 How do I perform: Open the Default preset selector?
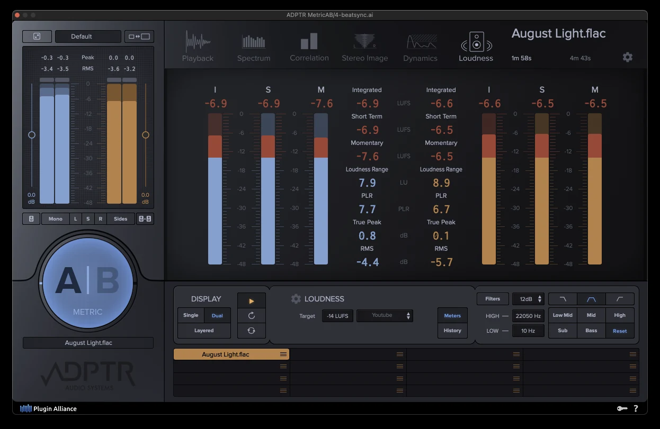pyautogui.click(x=88, y=36)
